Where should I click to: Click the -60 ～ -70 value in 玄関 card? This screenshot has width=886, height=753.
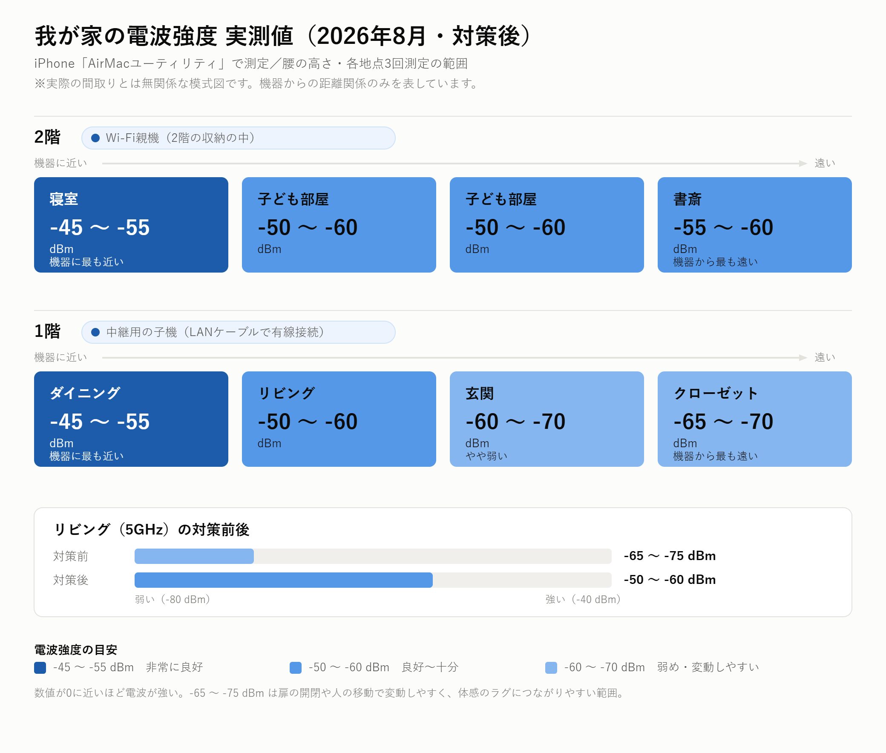pyautogui.click(x=515, y=422)
